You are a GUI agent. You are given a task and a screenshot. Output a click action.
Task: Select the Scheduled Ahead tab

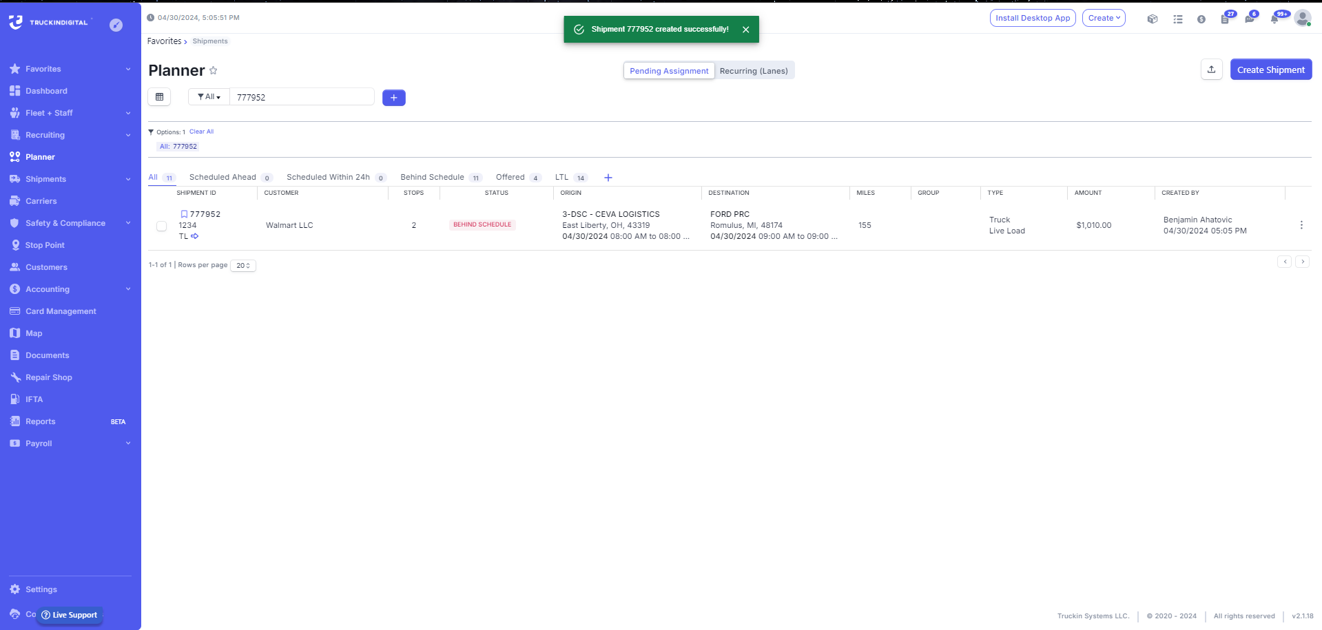pos(231,178)
